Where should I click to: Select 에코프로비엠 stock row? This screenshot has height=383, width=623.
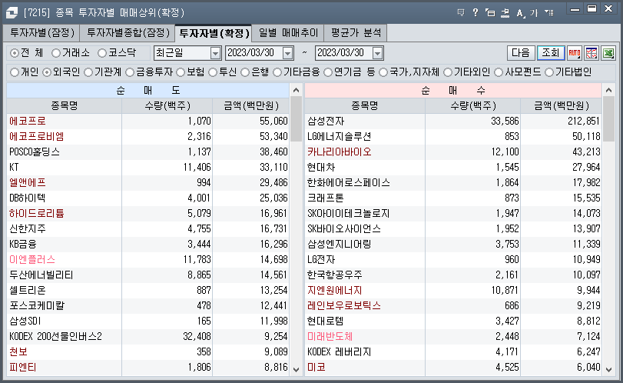tap(147, 136)
